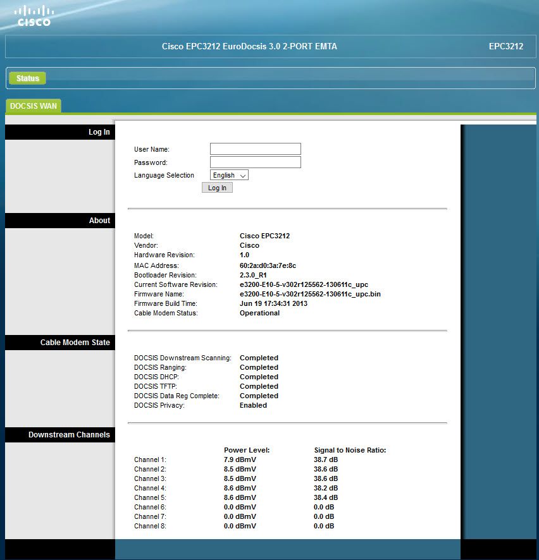This screenshot has height=560, width=539.
Task: Click the Channel 7 row label
Action: point(150,516)
